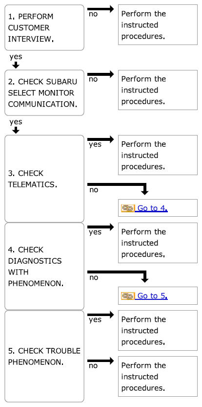
Task: Click the procedures box for step 4 yes
Action: (x=158, y=243)
